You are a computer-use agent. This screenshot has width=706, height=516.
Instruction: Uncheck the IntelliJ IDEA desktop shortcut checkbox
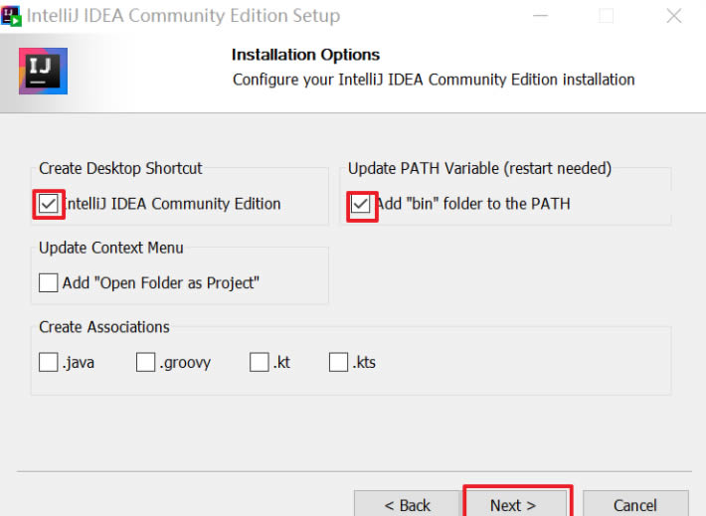coord(49,204)
